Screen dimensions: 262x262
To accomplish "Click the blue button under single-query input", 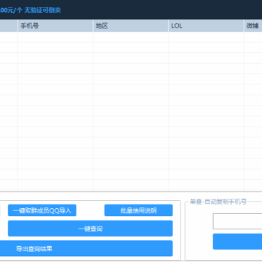I will [237, 242].
